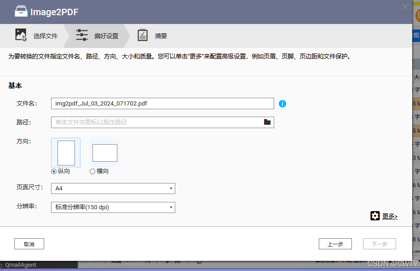Click the 下一步 button

379,244
